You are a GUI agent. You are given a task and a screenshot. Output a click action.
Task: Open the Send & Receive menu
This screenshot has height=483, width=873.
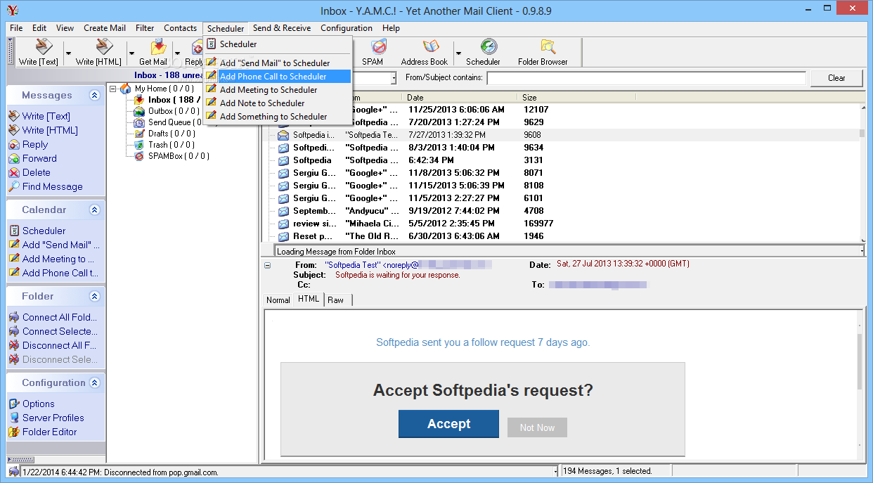click(x=282, y=28)
